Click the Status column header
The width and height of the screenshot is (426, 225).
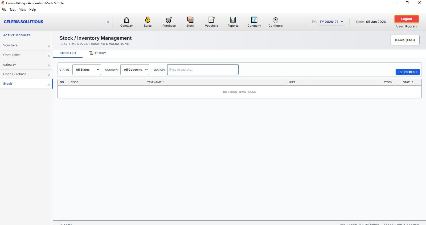click(408, 82)
